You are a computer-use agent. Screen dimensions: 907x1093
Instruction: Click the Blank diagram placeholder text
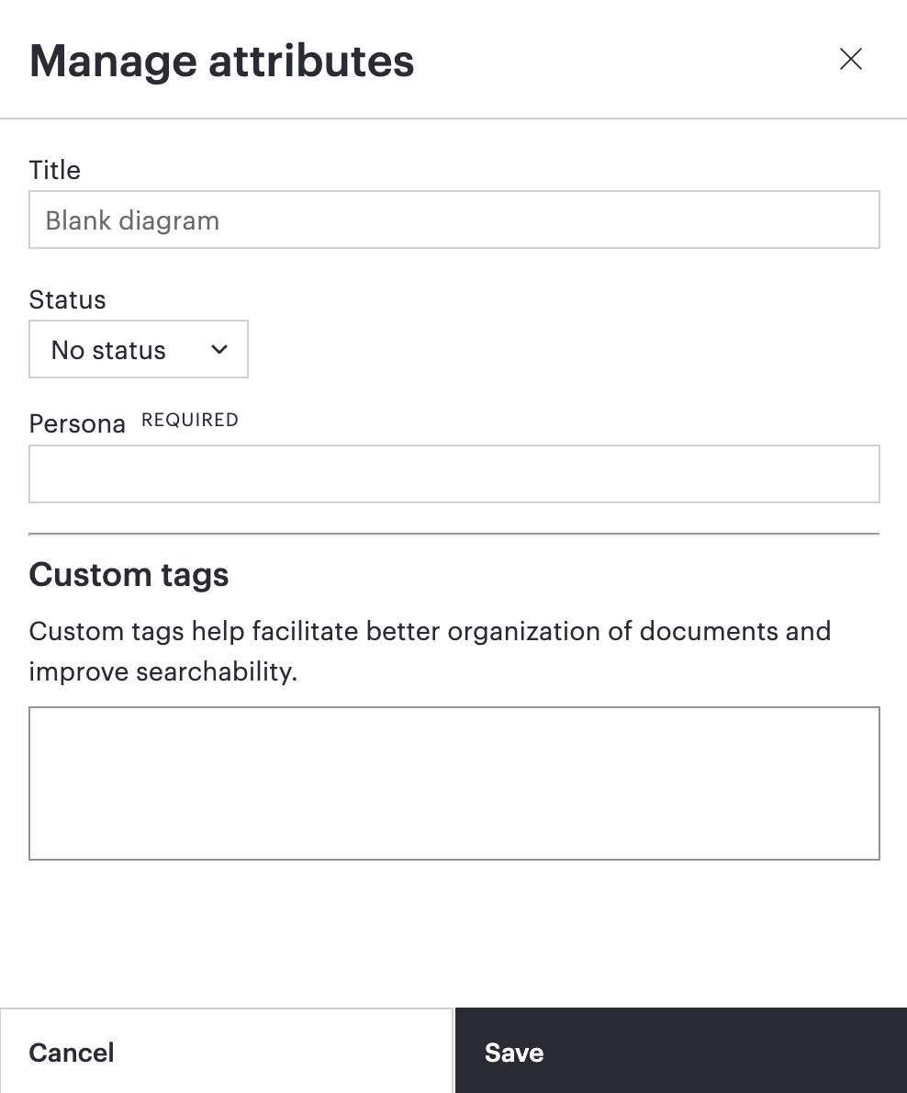[x=132, y=221]
